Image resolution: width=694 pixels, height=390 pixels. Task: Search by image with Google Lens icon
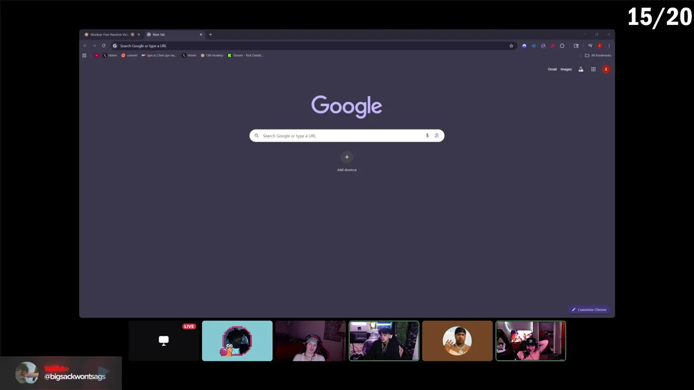(x=436, y=136)
